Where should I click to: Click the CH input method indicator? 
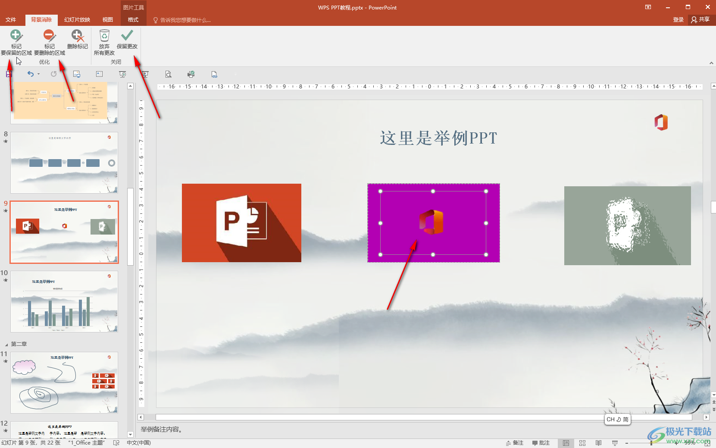pyautogui.click(x=617, y=420)
